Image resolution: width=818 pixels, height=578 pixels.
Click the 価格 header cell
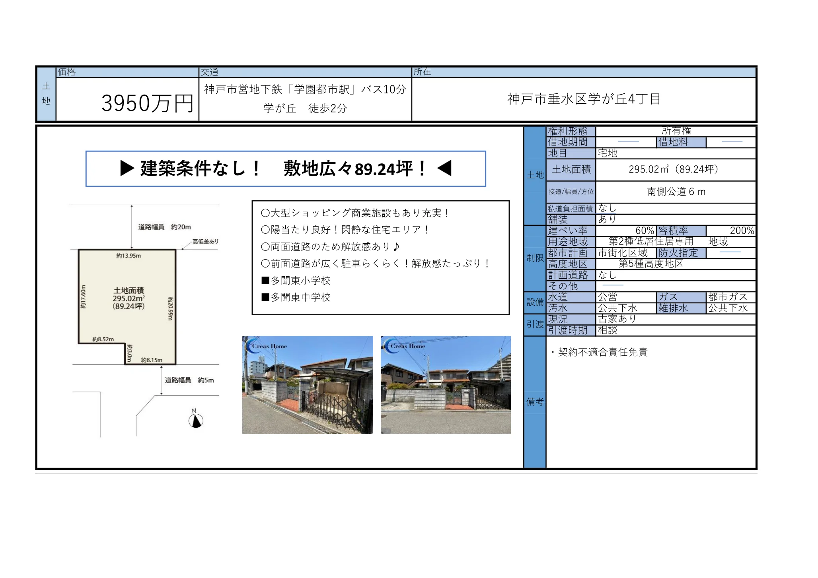pos(127,72)
